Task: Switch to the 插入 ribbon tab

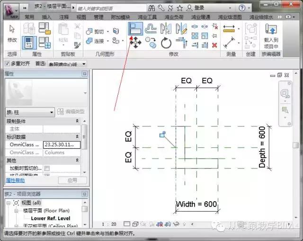Action: click(46, 17)
